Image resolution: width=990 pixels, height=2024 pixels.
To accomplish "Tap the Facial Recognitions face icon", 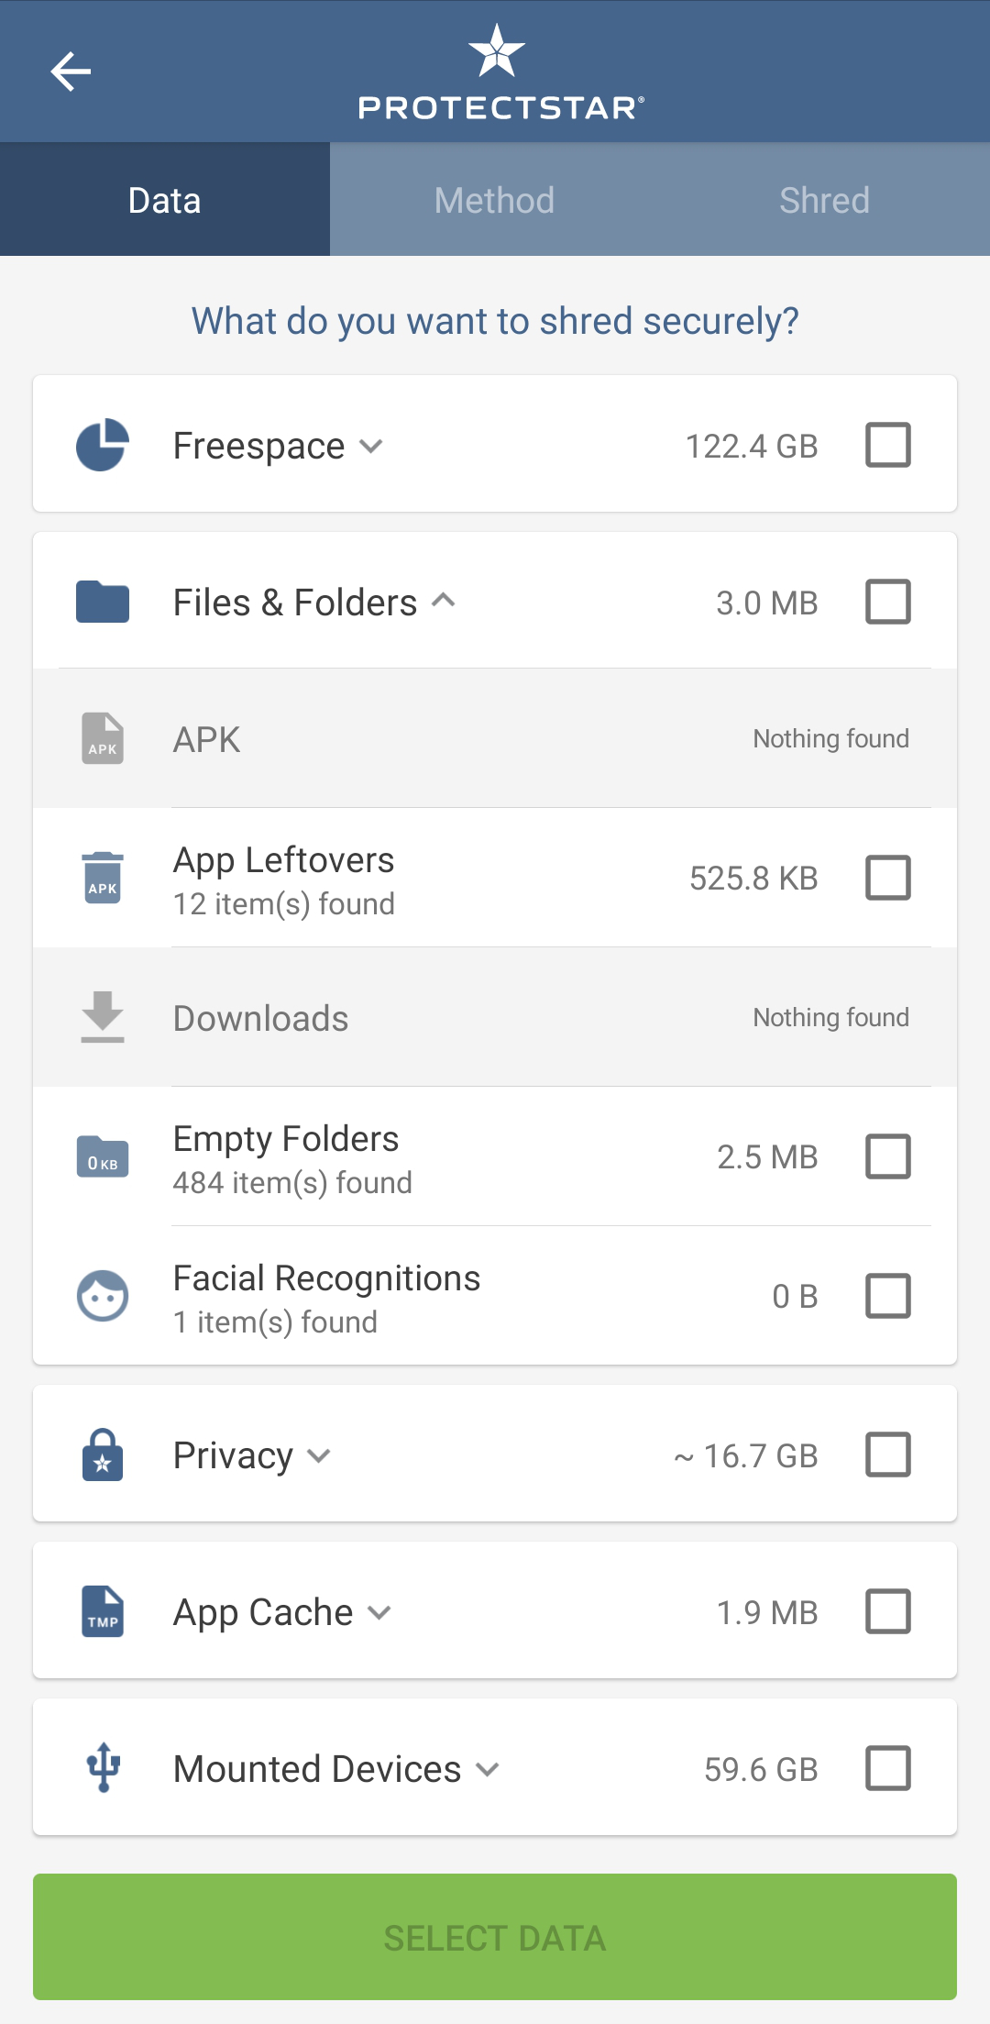I will click(103, 1296).
